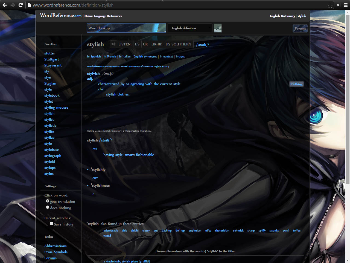Follow the 'rhetorician' related entry link
Image resolution: width=350 pixels, height=263 pixels.
tap(222, 230)
